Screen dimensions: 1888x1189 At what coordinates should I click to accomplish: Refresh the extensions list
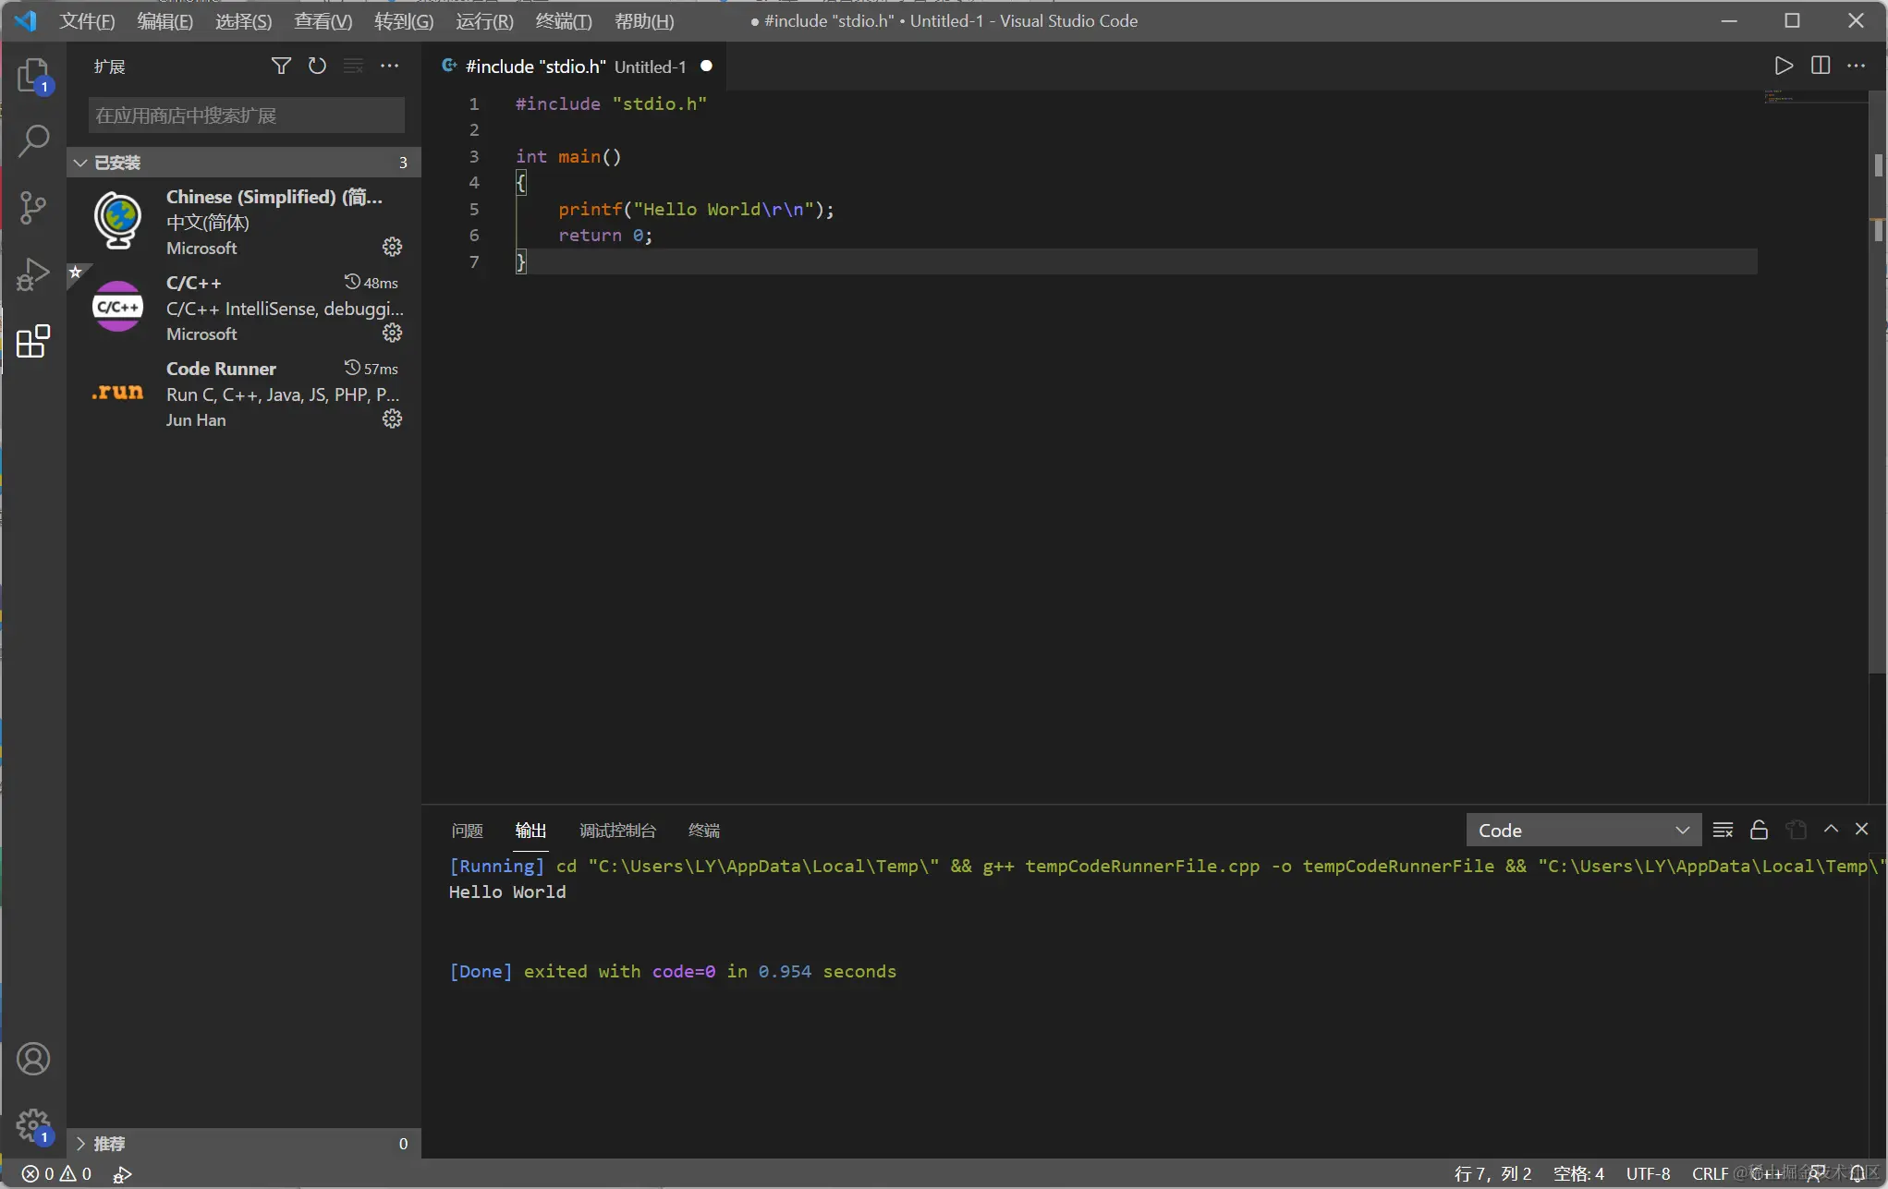click(x=317, y=66)
